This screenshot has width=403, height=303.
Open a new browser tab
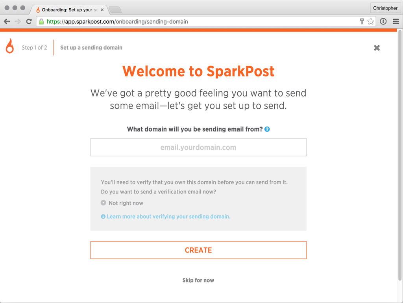click(x=115, y=9)
